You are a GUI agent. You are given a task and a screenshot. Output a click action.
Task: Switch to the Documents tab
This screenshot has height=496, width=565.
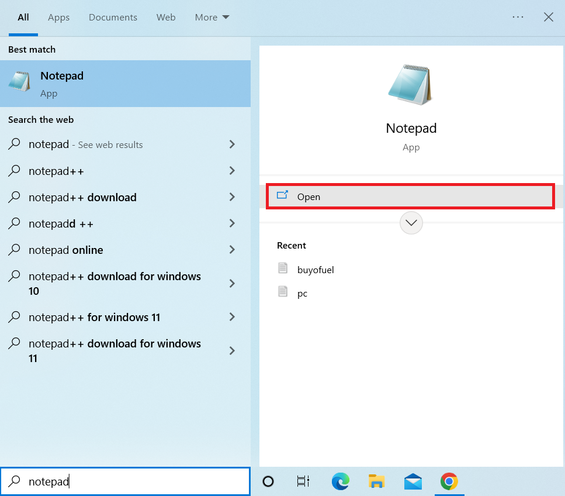coord(113,17)
